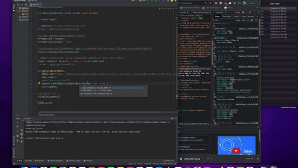Click the Run console settings gear icon
Image resolution: width=298 pixels, height=168 pixels.
point(172,118)
